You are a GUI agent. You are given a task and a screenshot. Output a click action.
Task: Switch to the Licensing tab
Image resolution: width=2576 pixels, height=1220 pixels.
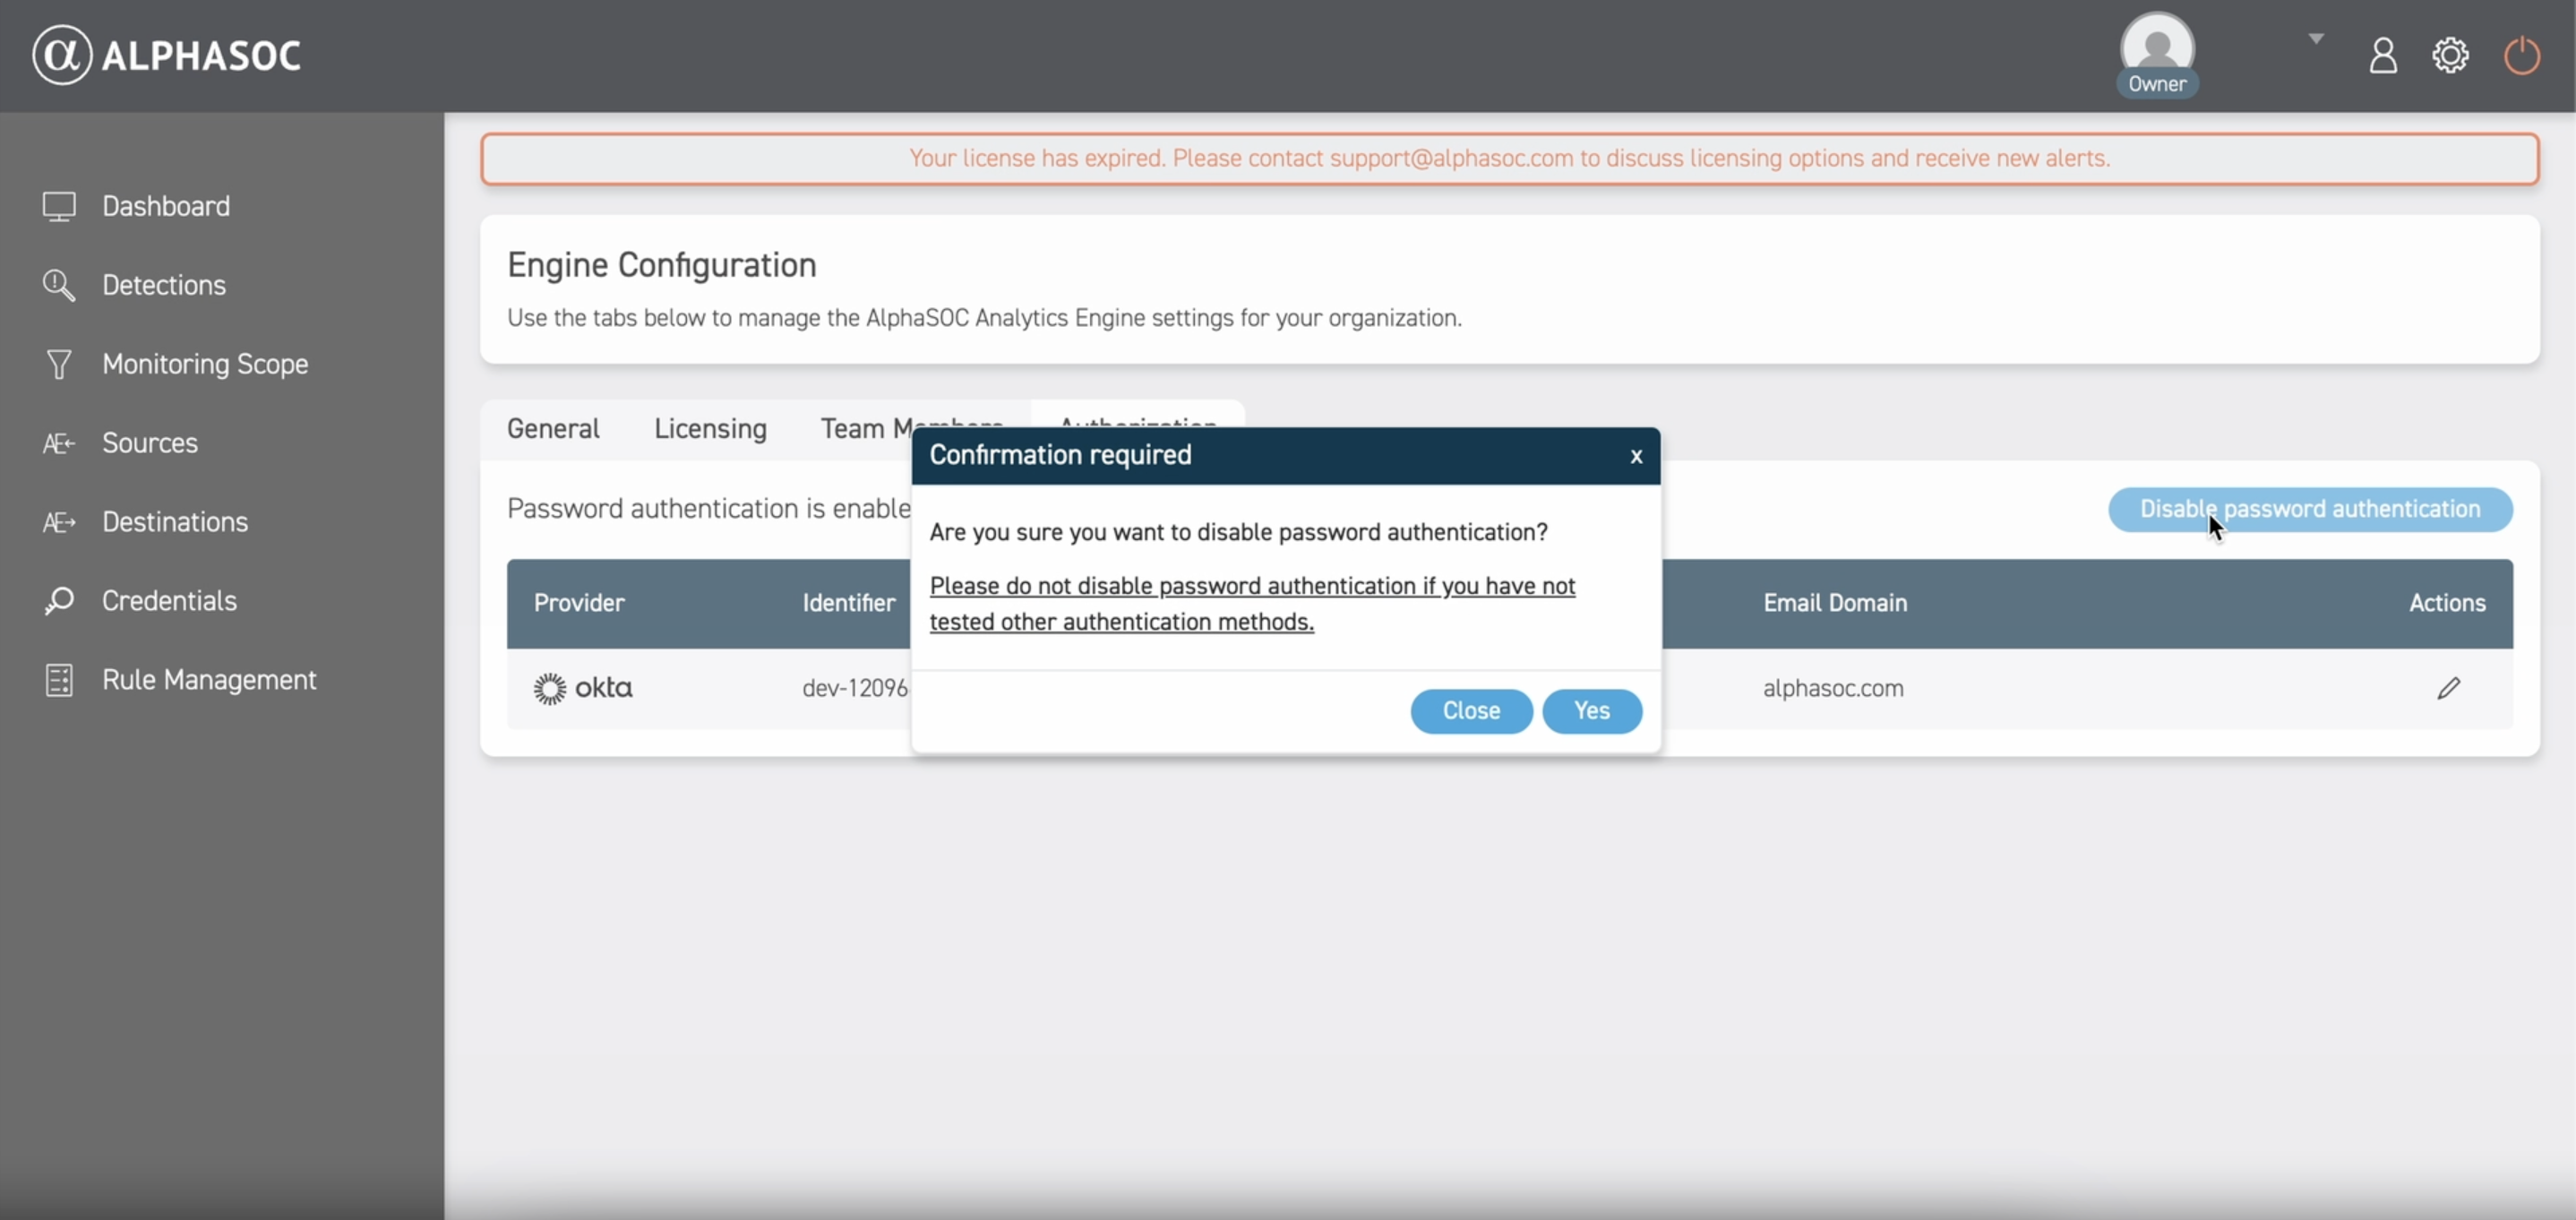tap(710, 429)
